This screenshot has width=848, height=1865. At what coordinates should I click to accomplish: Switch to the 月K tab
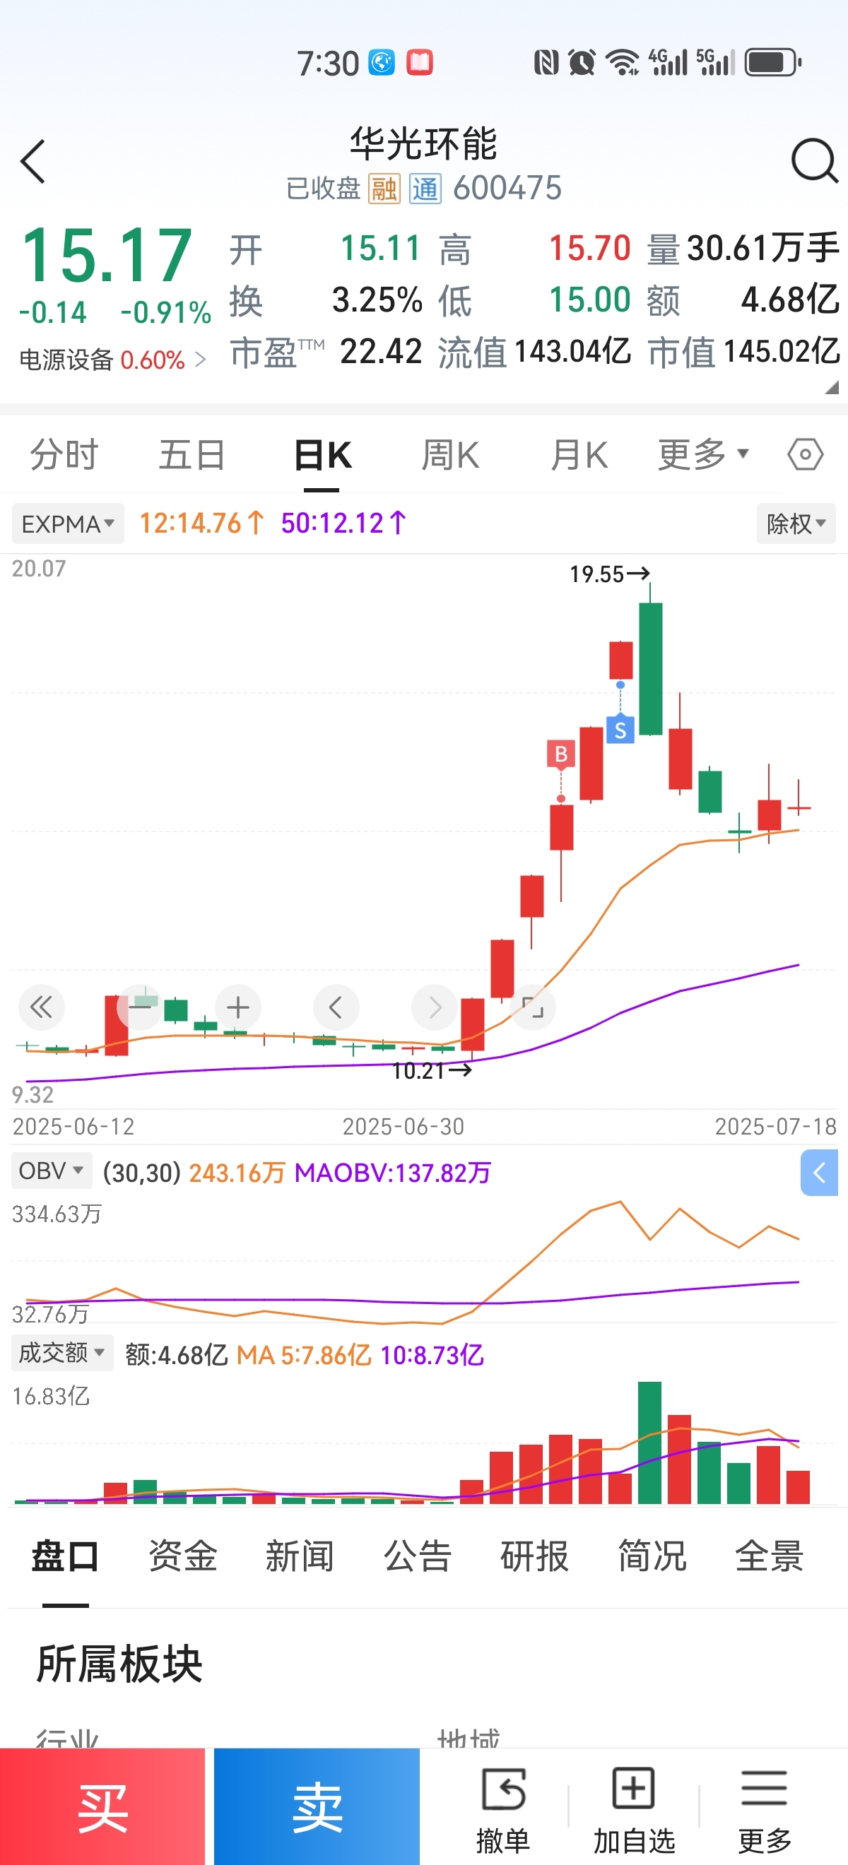point(579,456)
